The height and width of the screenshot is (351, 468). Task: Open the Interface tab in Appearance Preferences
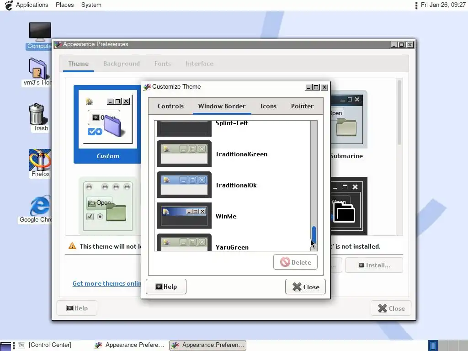pos(199,64)
